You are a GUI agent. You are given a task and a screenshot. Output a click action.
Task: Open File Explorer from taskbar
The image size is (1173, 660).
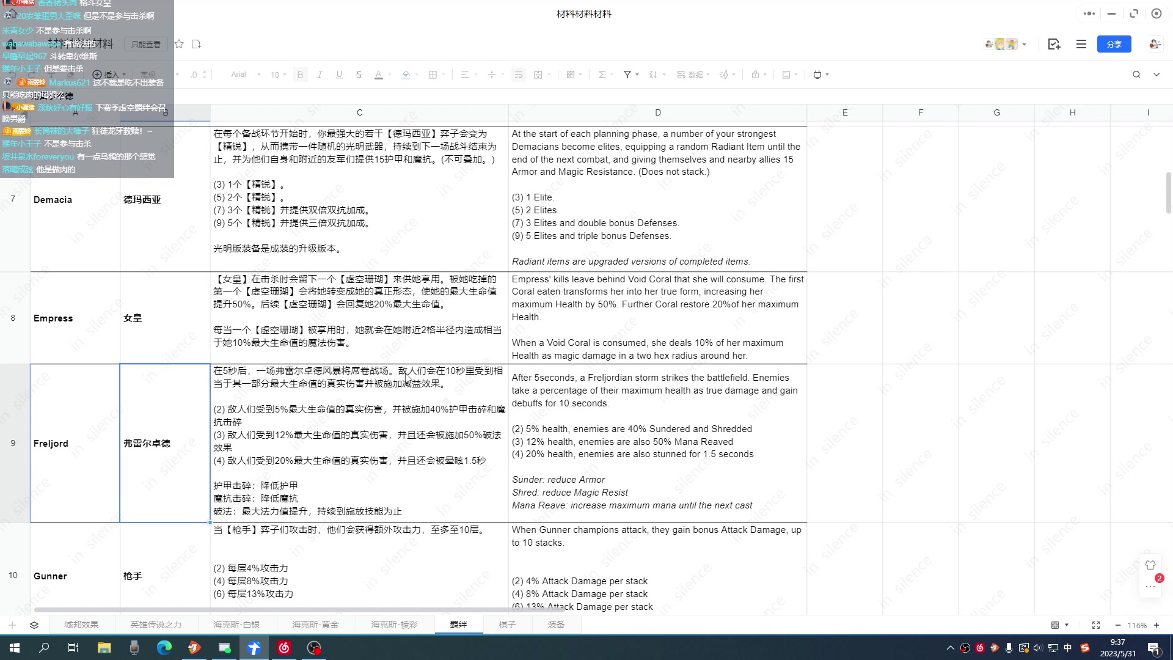pyautogui.click(x=104, y=648)
